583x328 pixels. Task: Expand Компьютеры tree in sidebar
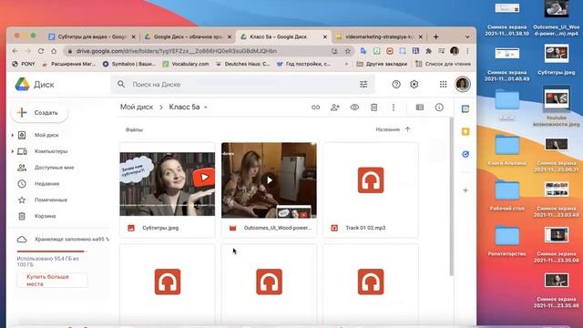(x=12, y=151)
